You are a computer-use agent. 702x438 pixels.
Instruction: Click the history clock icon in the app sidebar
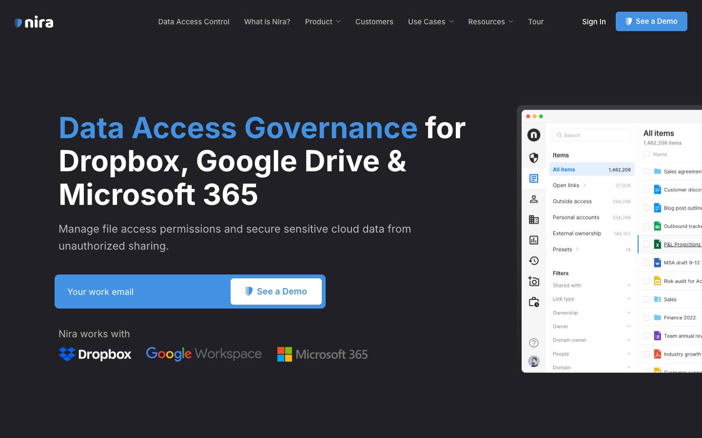[534, 261]
